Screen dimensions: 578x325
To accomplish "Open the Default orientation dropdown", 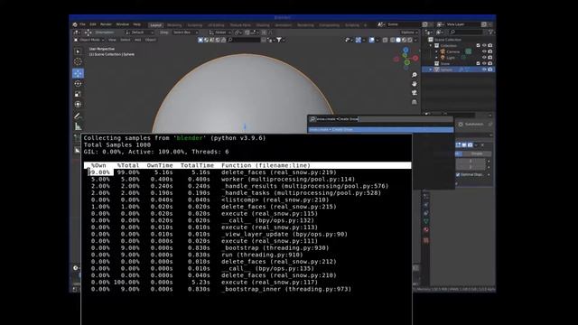I will point(140,32).
